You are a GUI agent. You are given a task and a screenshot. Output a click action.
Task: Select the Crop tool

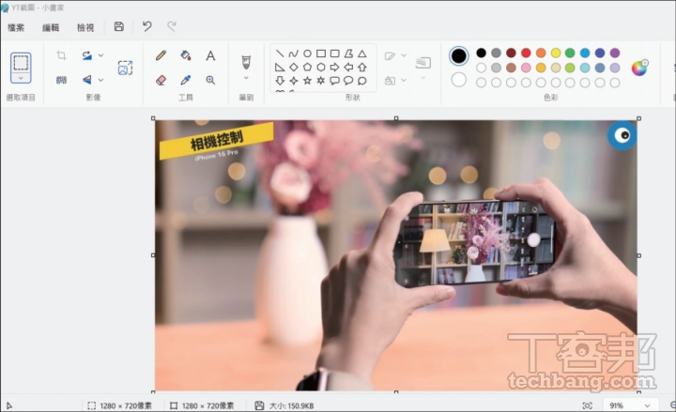[61, 55]
